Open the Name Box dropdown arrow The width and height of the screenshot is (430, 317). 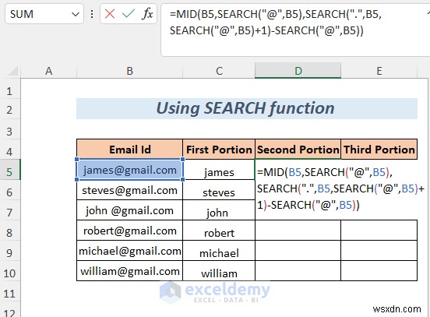click(x=75, y=14)
